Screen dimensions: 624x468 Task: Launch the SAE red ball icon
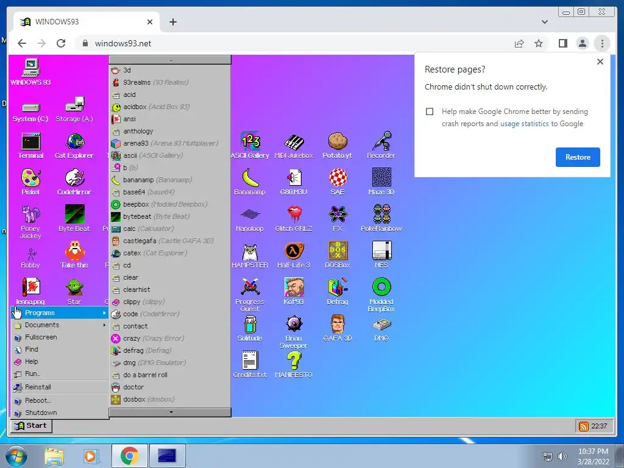tap(338, 182)
